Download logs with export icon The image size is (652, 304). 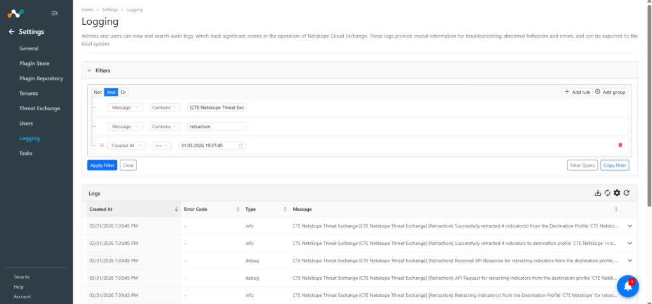click(597, 193)
